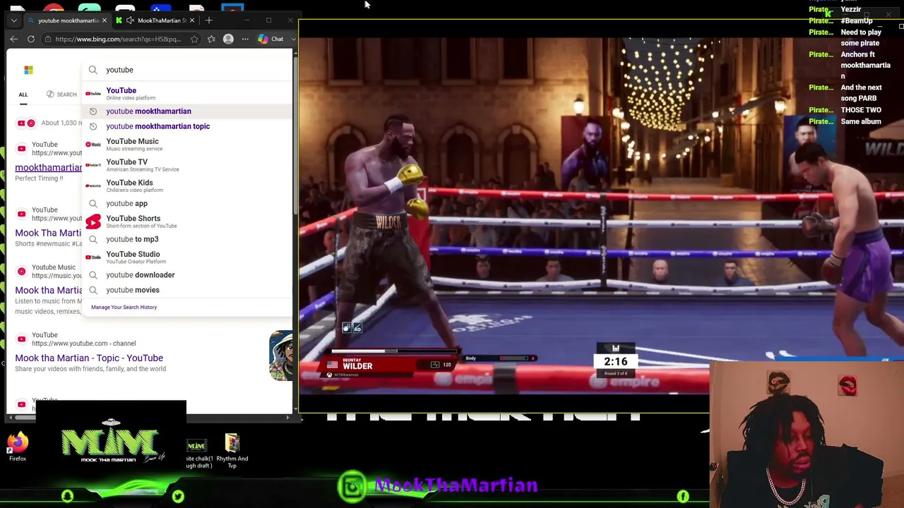
Task: Bookmark this page with the star
Action: pos(194,39)
